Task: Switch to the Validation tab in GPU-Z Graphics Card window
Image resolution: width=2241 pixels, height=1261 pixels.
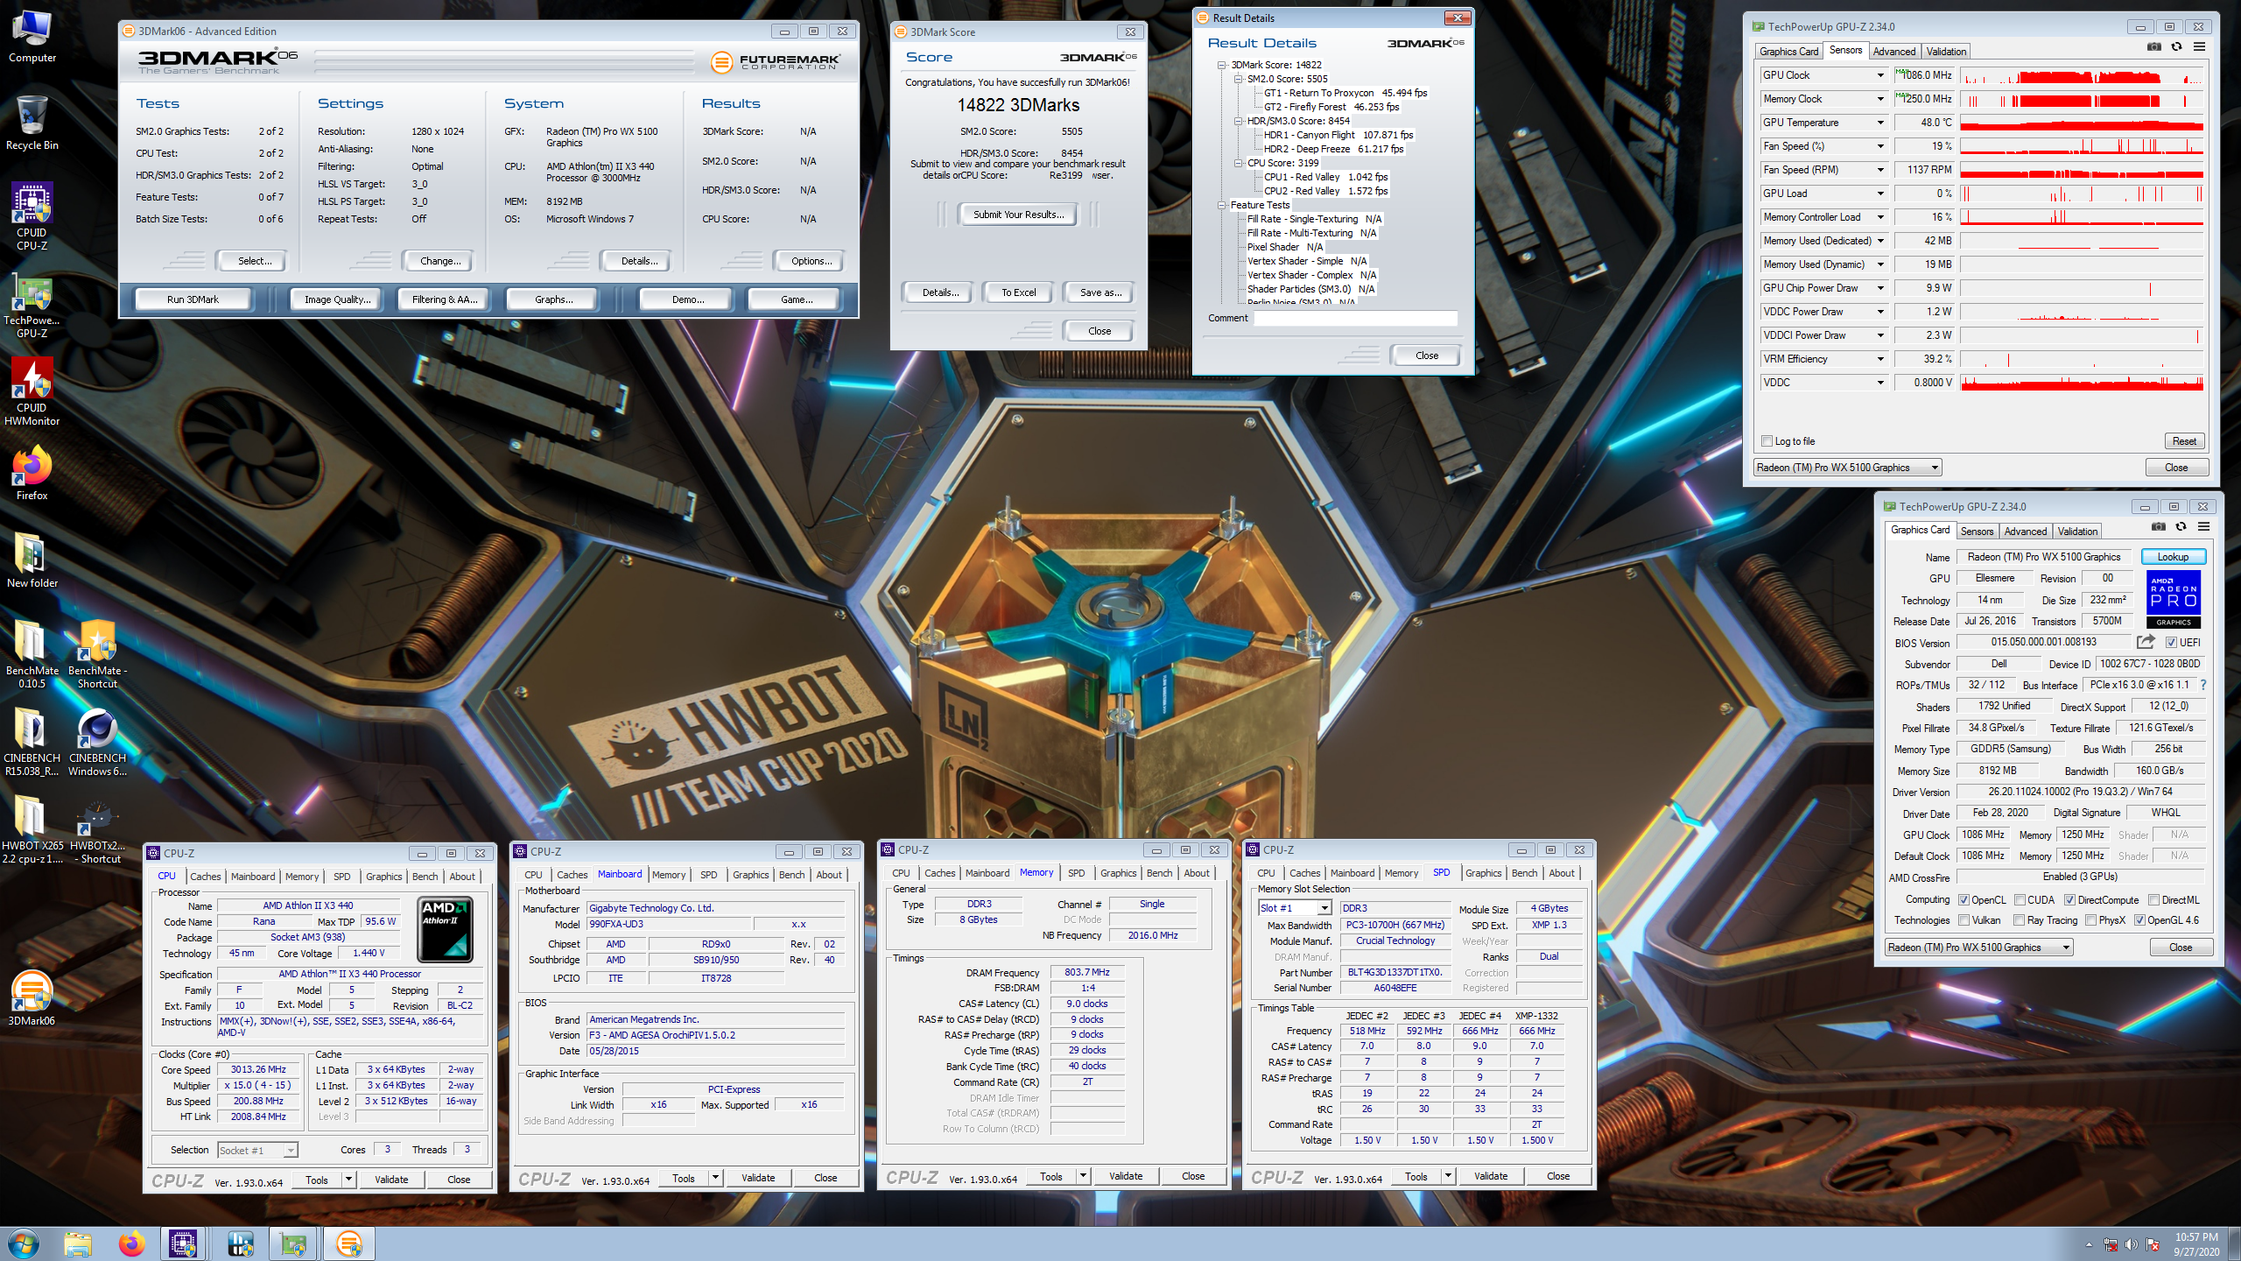Action: (2077, 531)
